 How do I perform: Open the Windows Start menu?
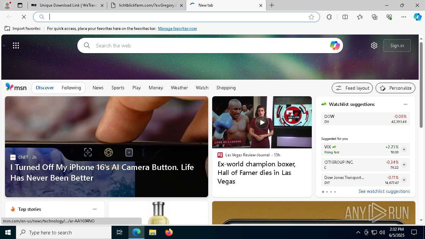tap(8, 232)
